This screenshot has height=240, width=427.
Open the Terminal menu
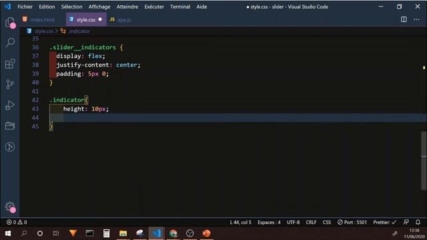click(x=180, y=7)
